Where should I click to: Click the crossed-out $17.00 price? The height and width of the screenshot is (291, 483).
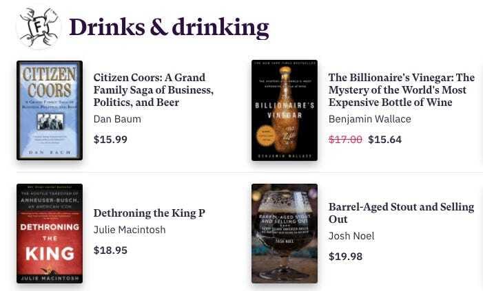pyautogui.click(x=345, y=140)
